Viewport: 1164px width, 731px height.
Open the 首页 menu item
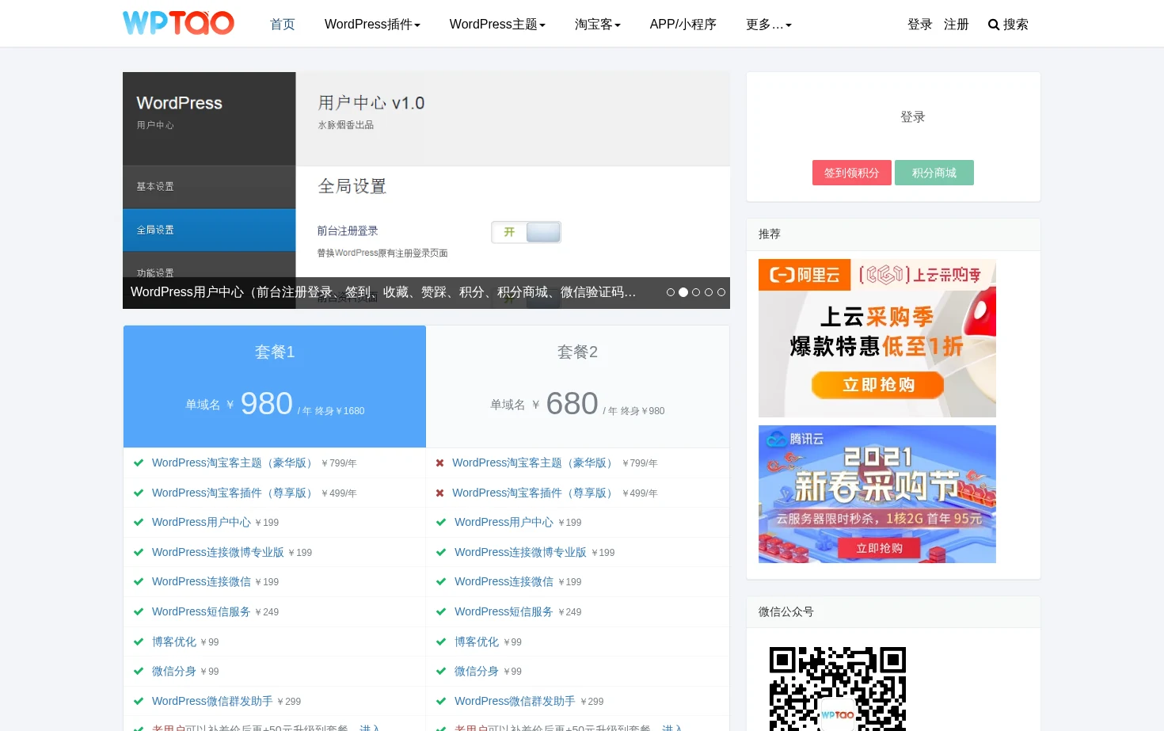click(x=283, y=24)
